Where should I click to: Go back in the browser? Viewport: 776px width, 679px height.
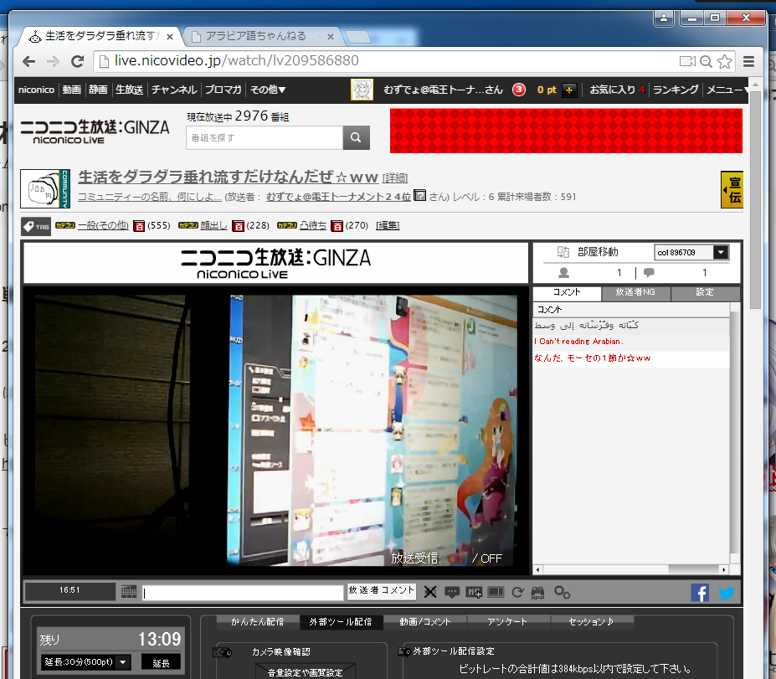click(28, 61)
